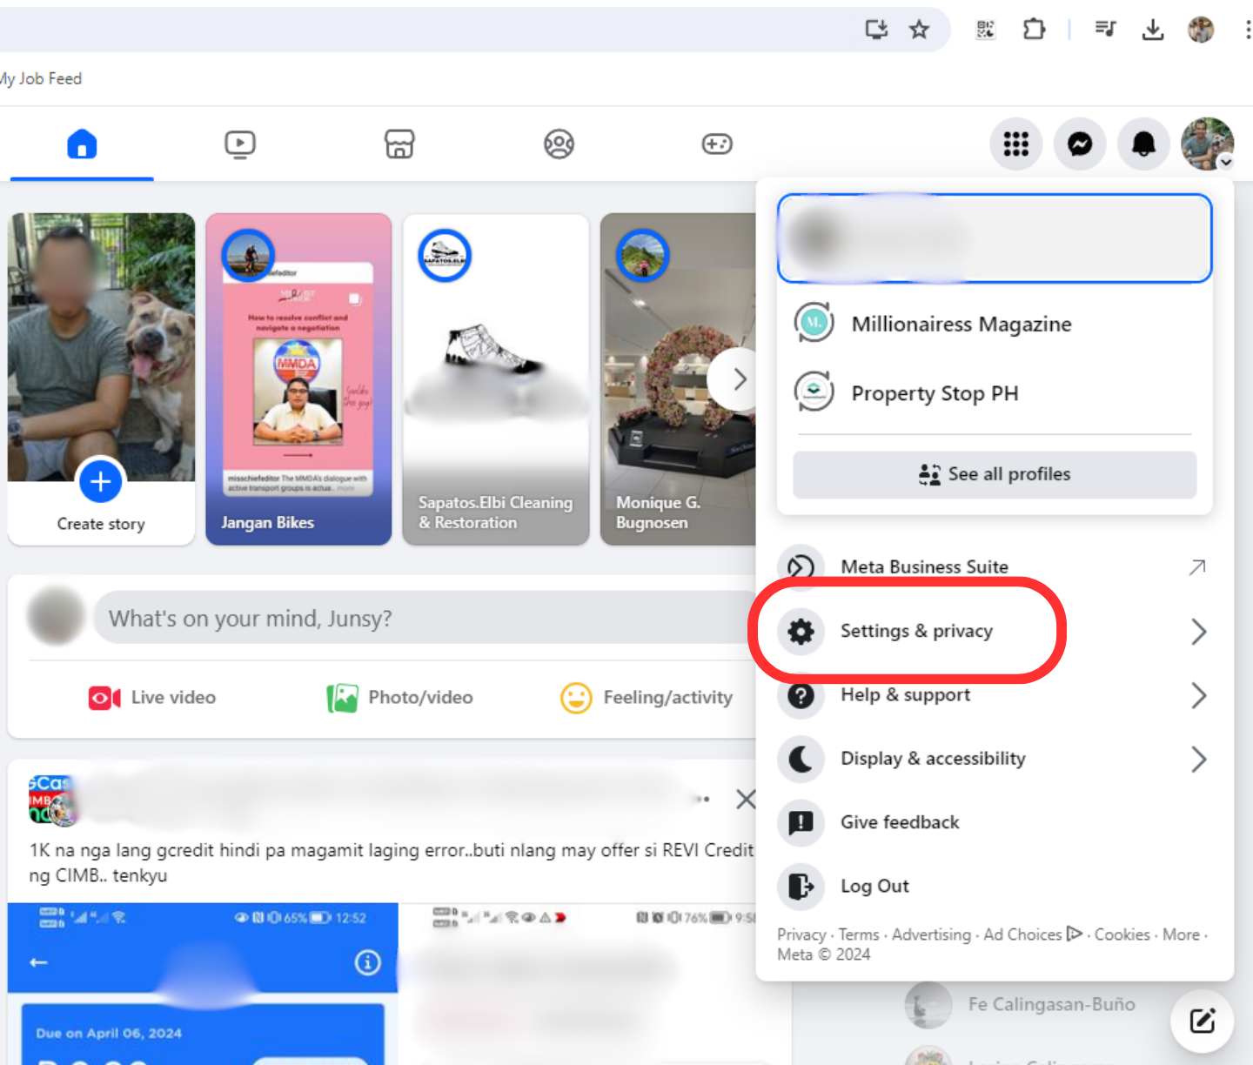Click the post text starting "1K na nga lang gcredit"
The width and height of the screenshot is (1253, 1065).
[x=392, y=862]
